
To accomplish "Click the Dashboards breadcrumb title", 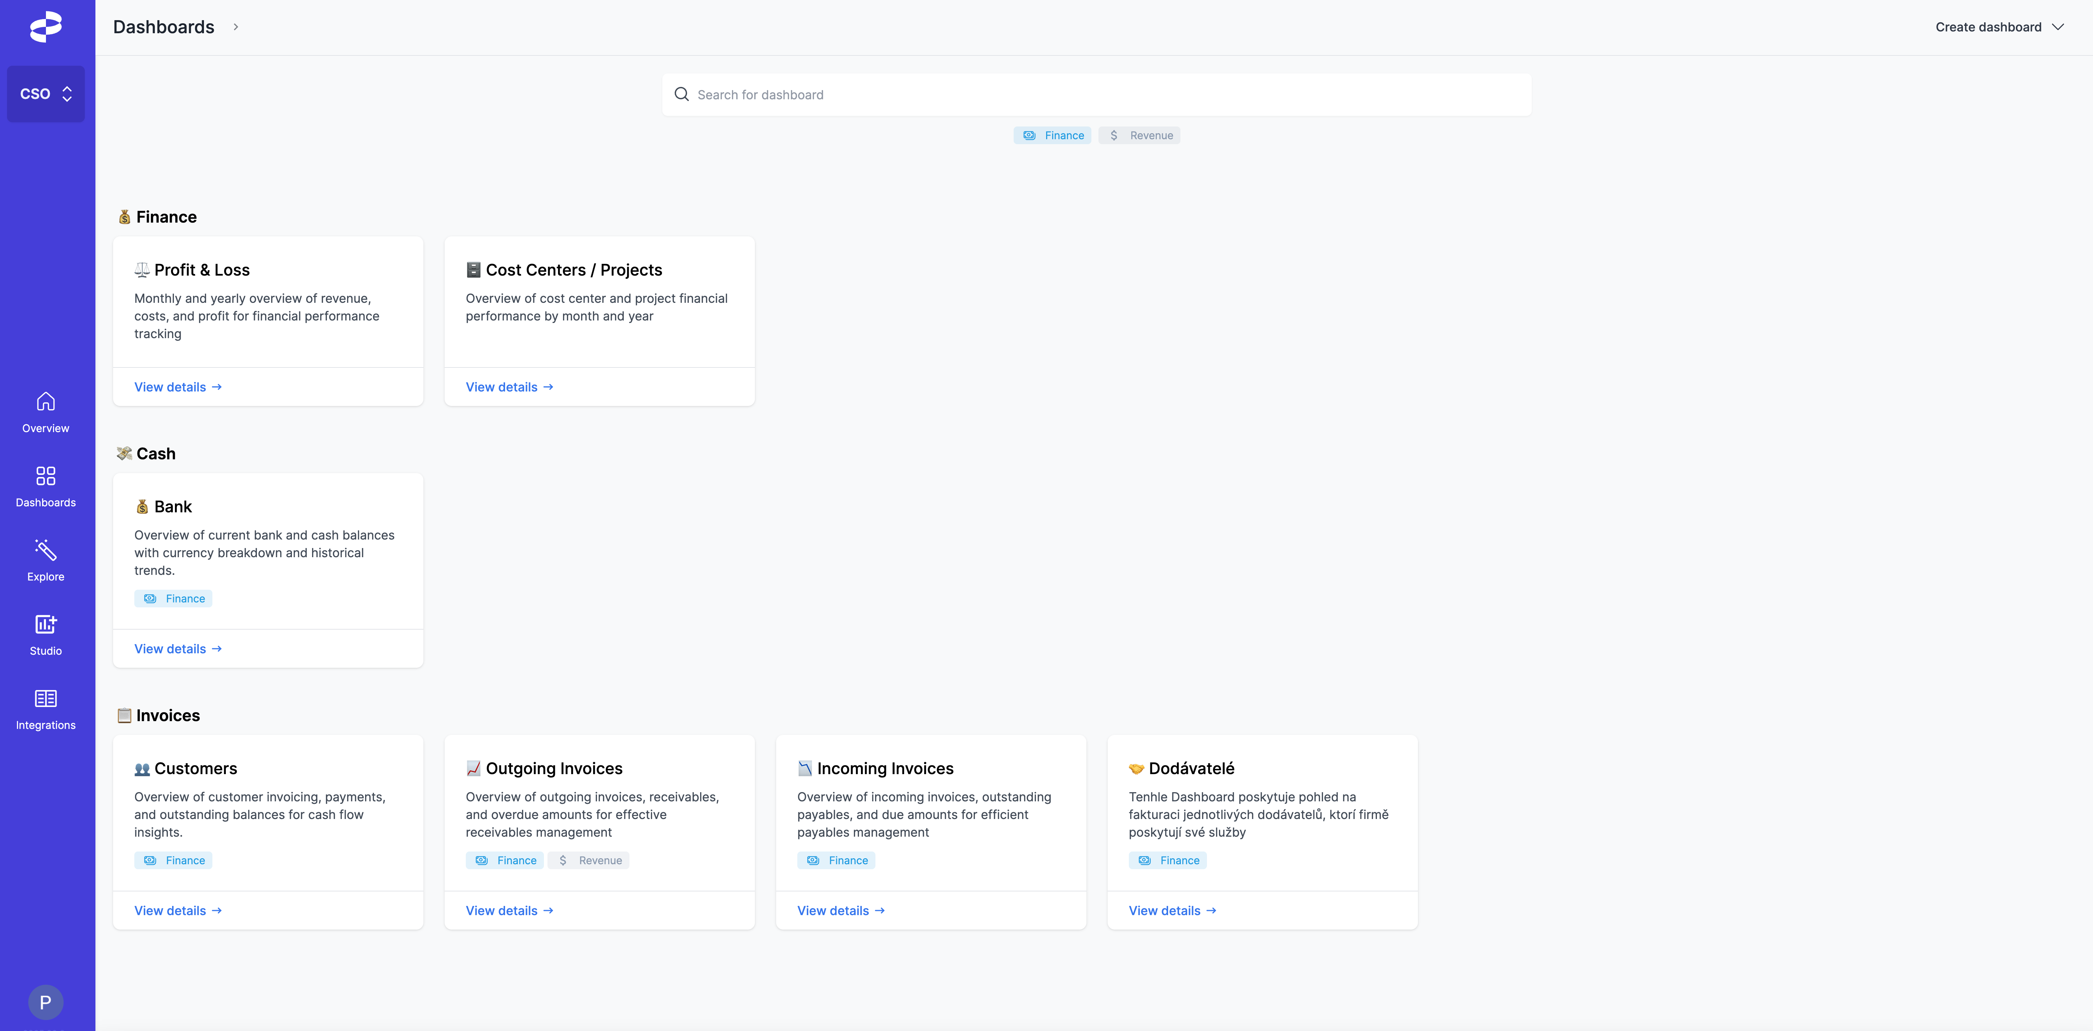I will (163, 27).
